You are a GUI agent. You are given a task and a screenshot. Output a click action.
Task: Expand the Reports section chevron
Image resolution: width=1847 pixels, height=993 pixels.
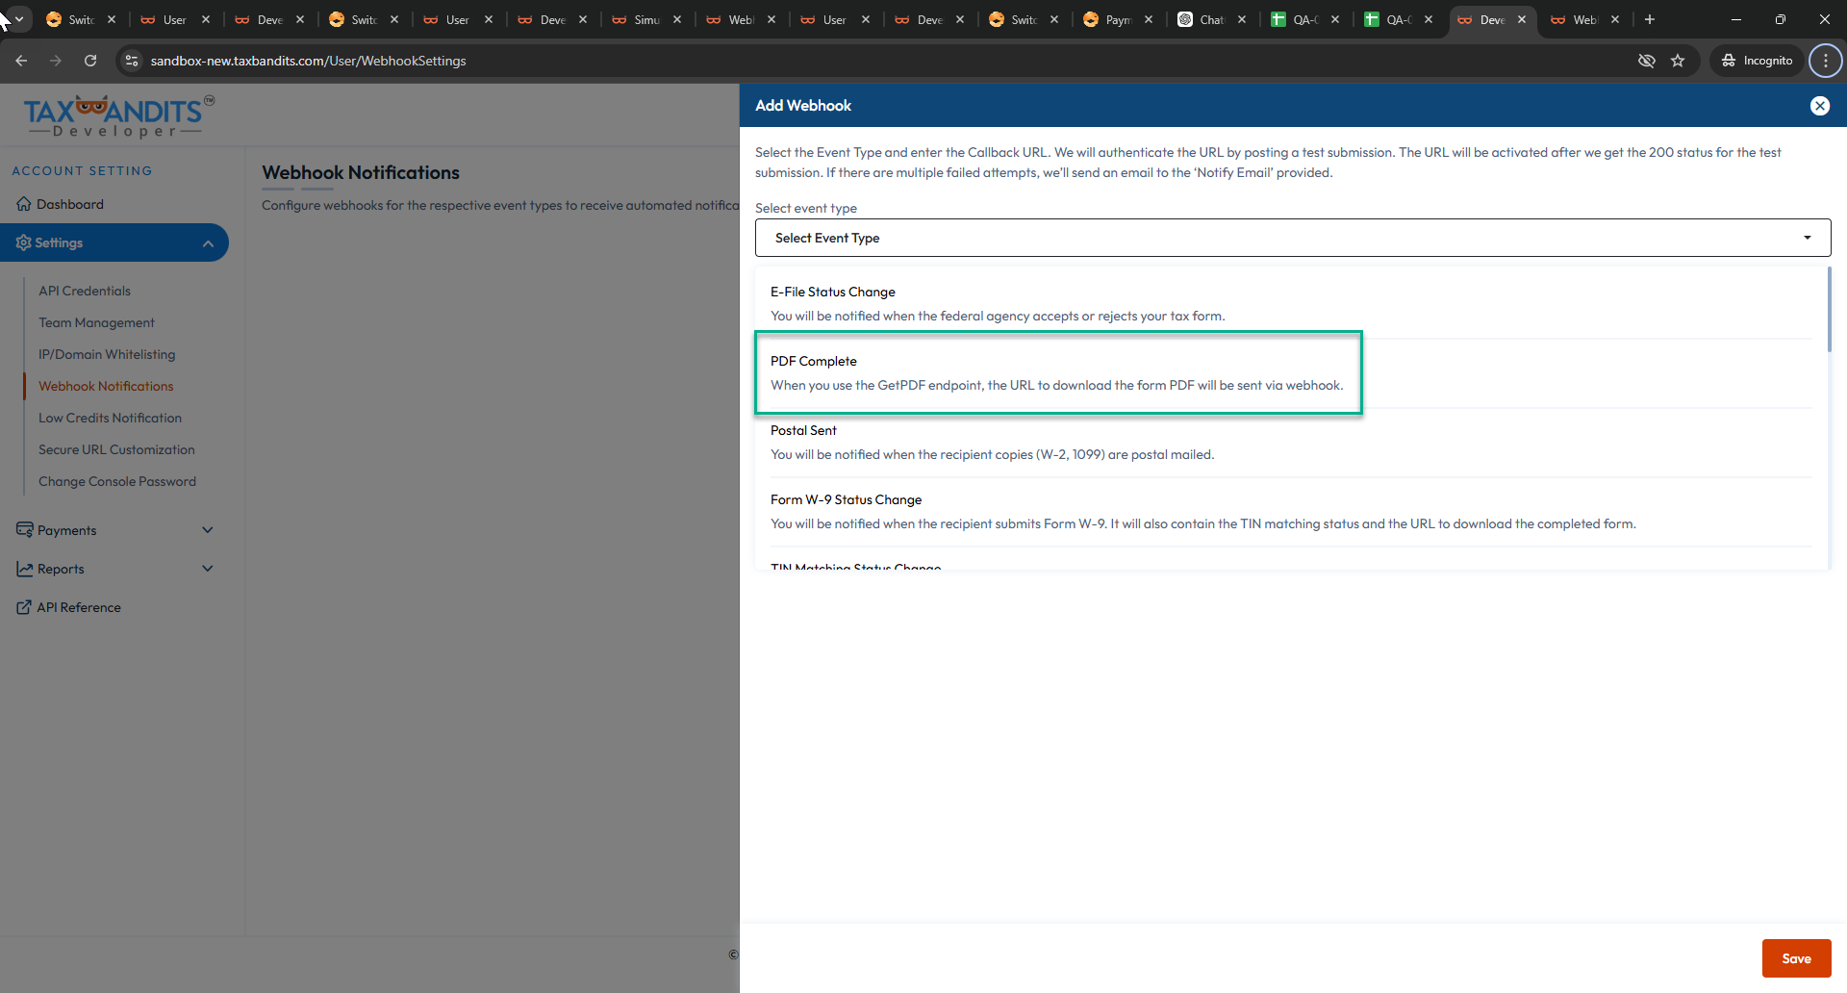click(208, 568)
